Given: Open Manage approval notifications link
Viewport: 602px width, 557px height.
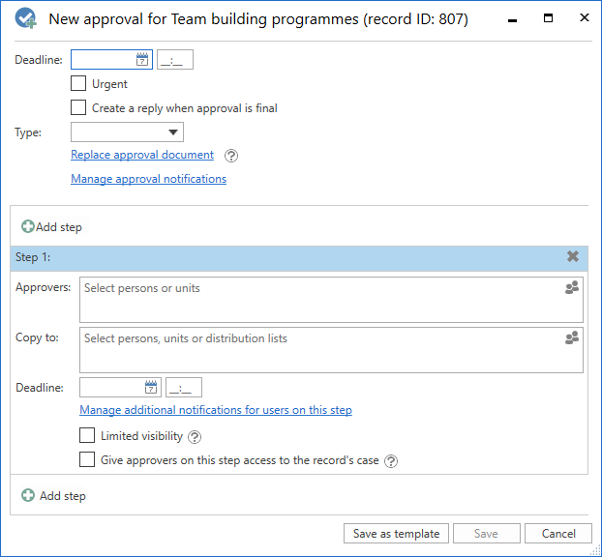Looking at the screenshot, I should (x=148, y=179).
